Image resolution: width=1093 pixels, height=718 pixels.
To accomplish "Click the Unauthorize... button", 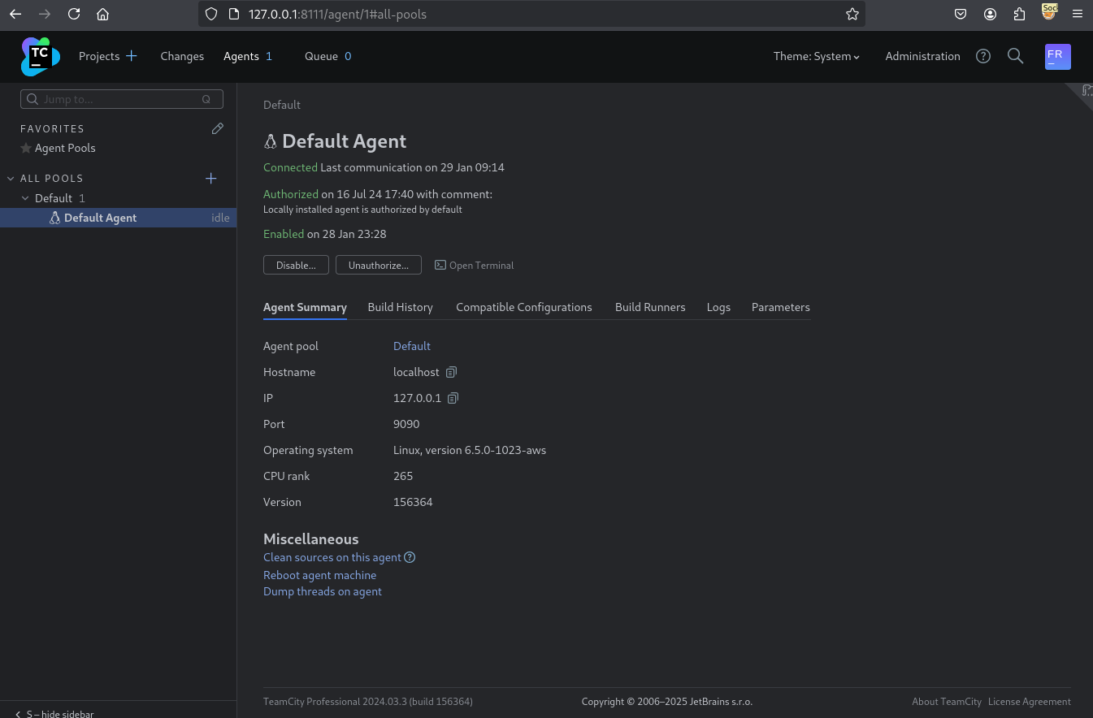I will click(379, 266).
